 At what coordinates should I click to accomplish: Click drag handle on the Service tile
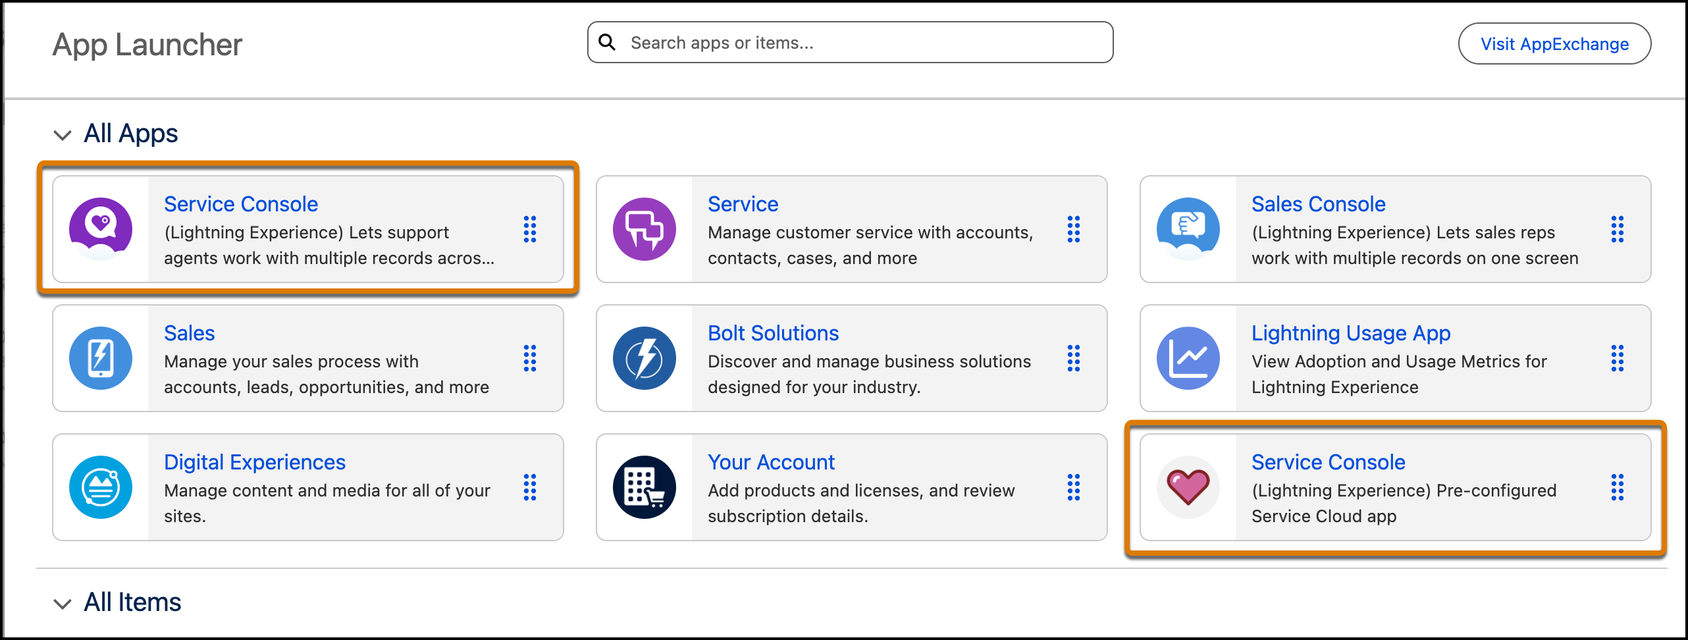coord(1074,229)
